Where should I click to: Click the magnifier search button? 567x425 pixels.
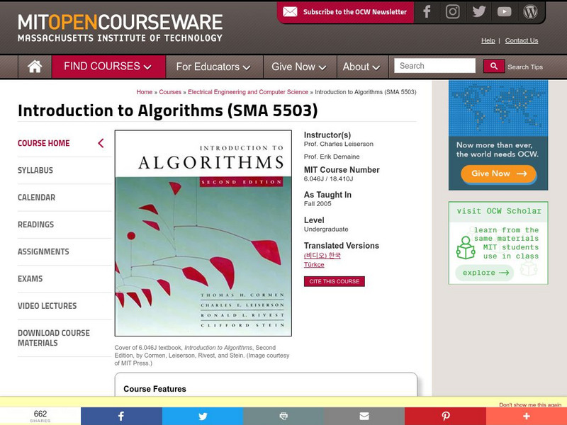(x=494, y=66)
